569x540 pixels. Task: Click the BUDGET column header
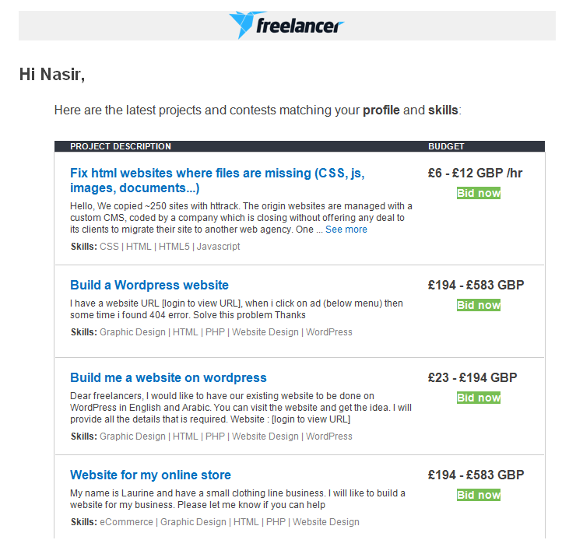click(x=446, y=146)
